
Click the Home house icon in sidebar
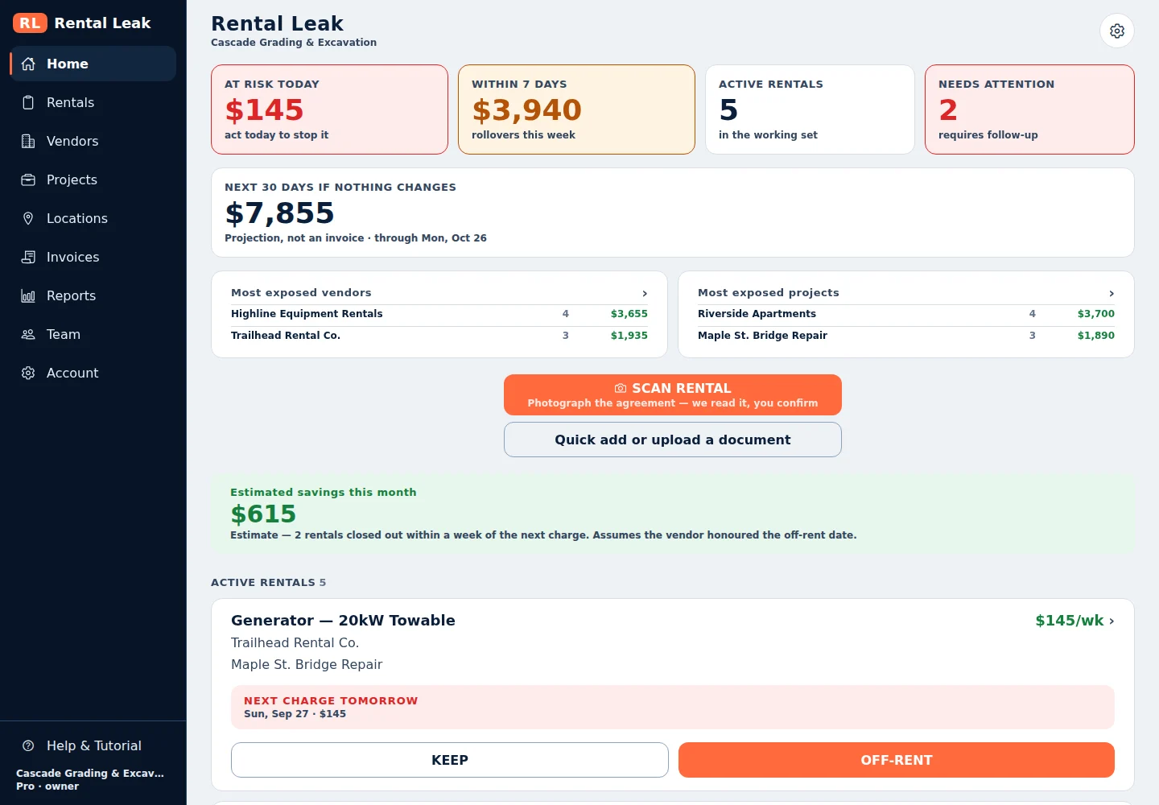point(28,64)
